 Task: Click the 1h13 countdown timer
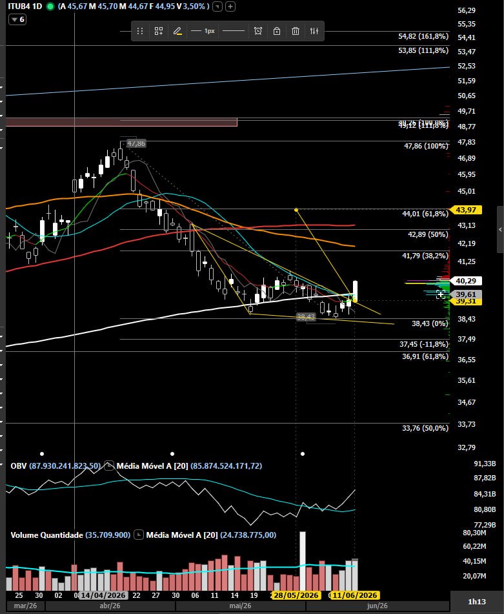coord(477,602)
